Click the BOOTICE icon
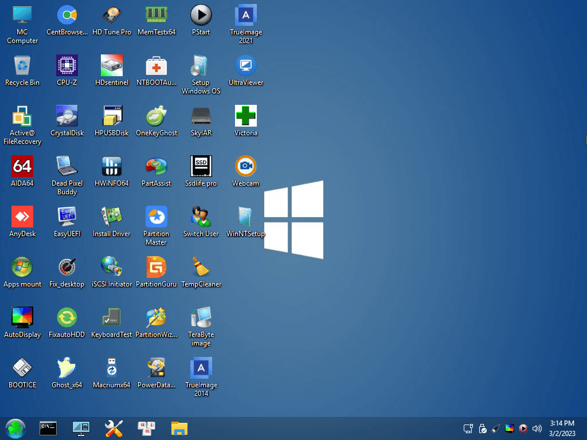The width and height of the screenshot is (587, 440). pos(22,368)
